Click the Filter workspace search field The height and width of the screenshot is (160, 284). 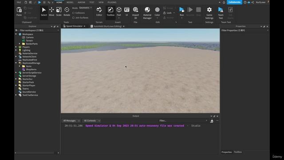37,31
